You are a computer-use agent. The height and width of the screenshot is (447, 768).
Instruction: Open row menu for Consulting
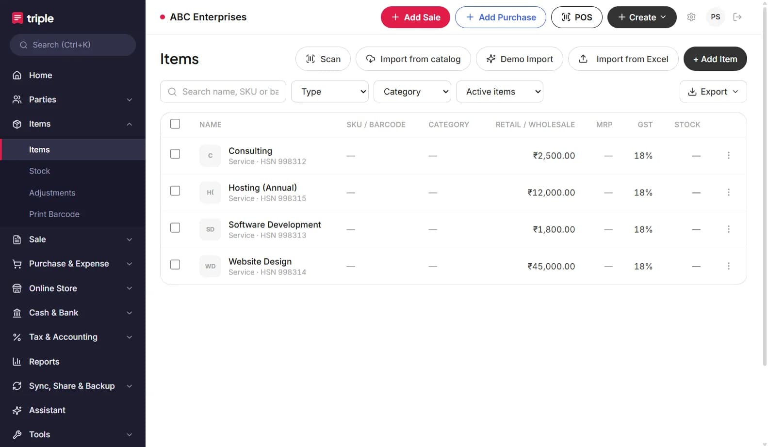point(729,155)
